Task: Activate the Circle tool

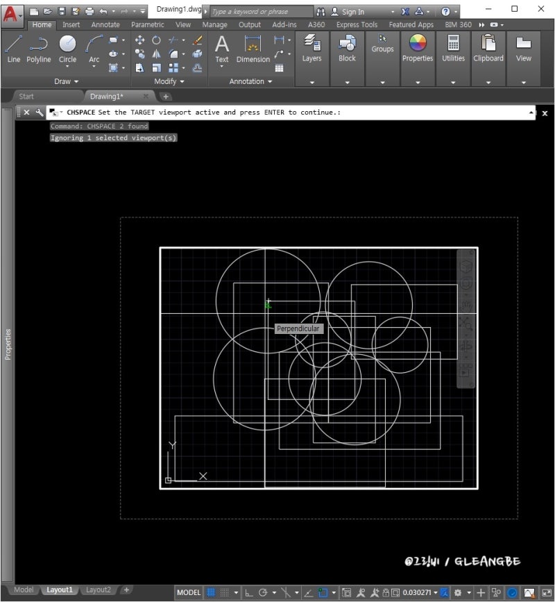Action: click(x=67, y=43)
